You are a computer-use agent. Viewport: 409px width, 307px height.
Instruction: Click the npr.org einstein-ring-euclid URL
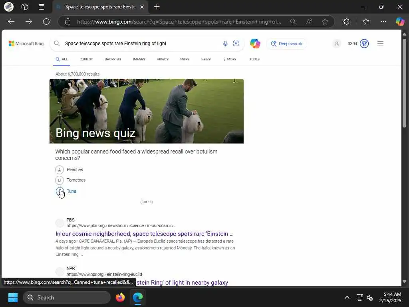click(x=104, y=274)
